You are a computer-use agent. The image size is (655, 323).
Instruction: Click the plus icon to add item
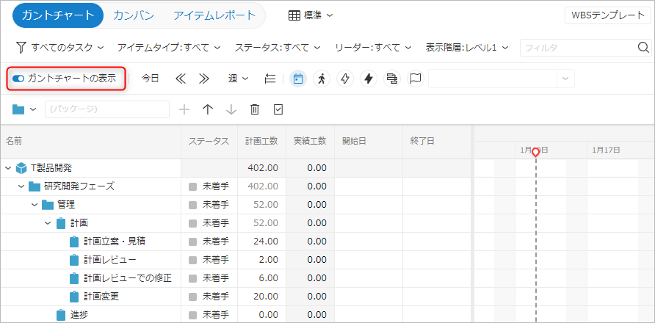(184, 109)
